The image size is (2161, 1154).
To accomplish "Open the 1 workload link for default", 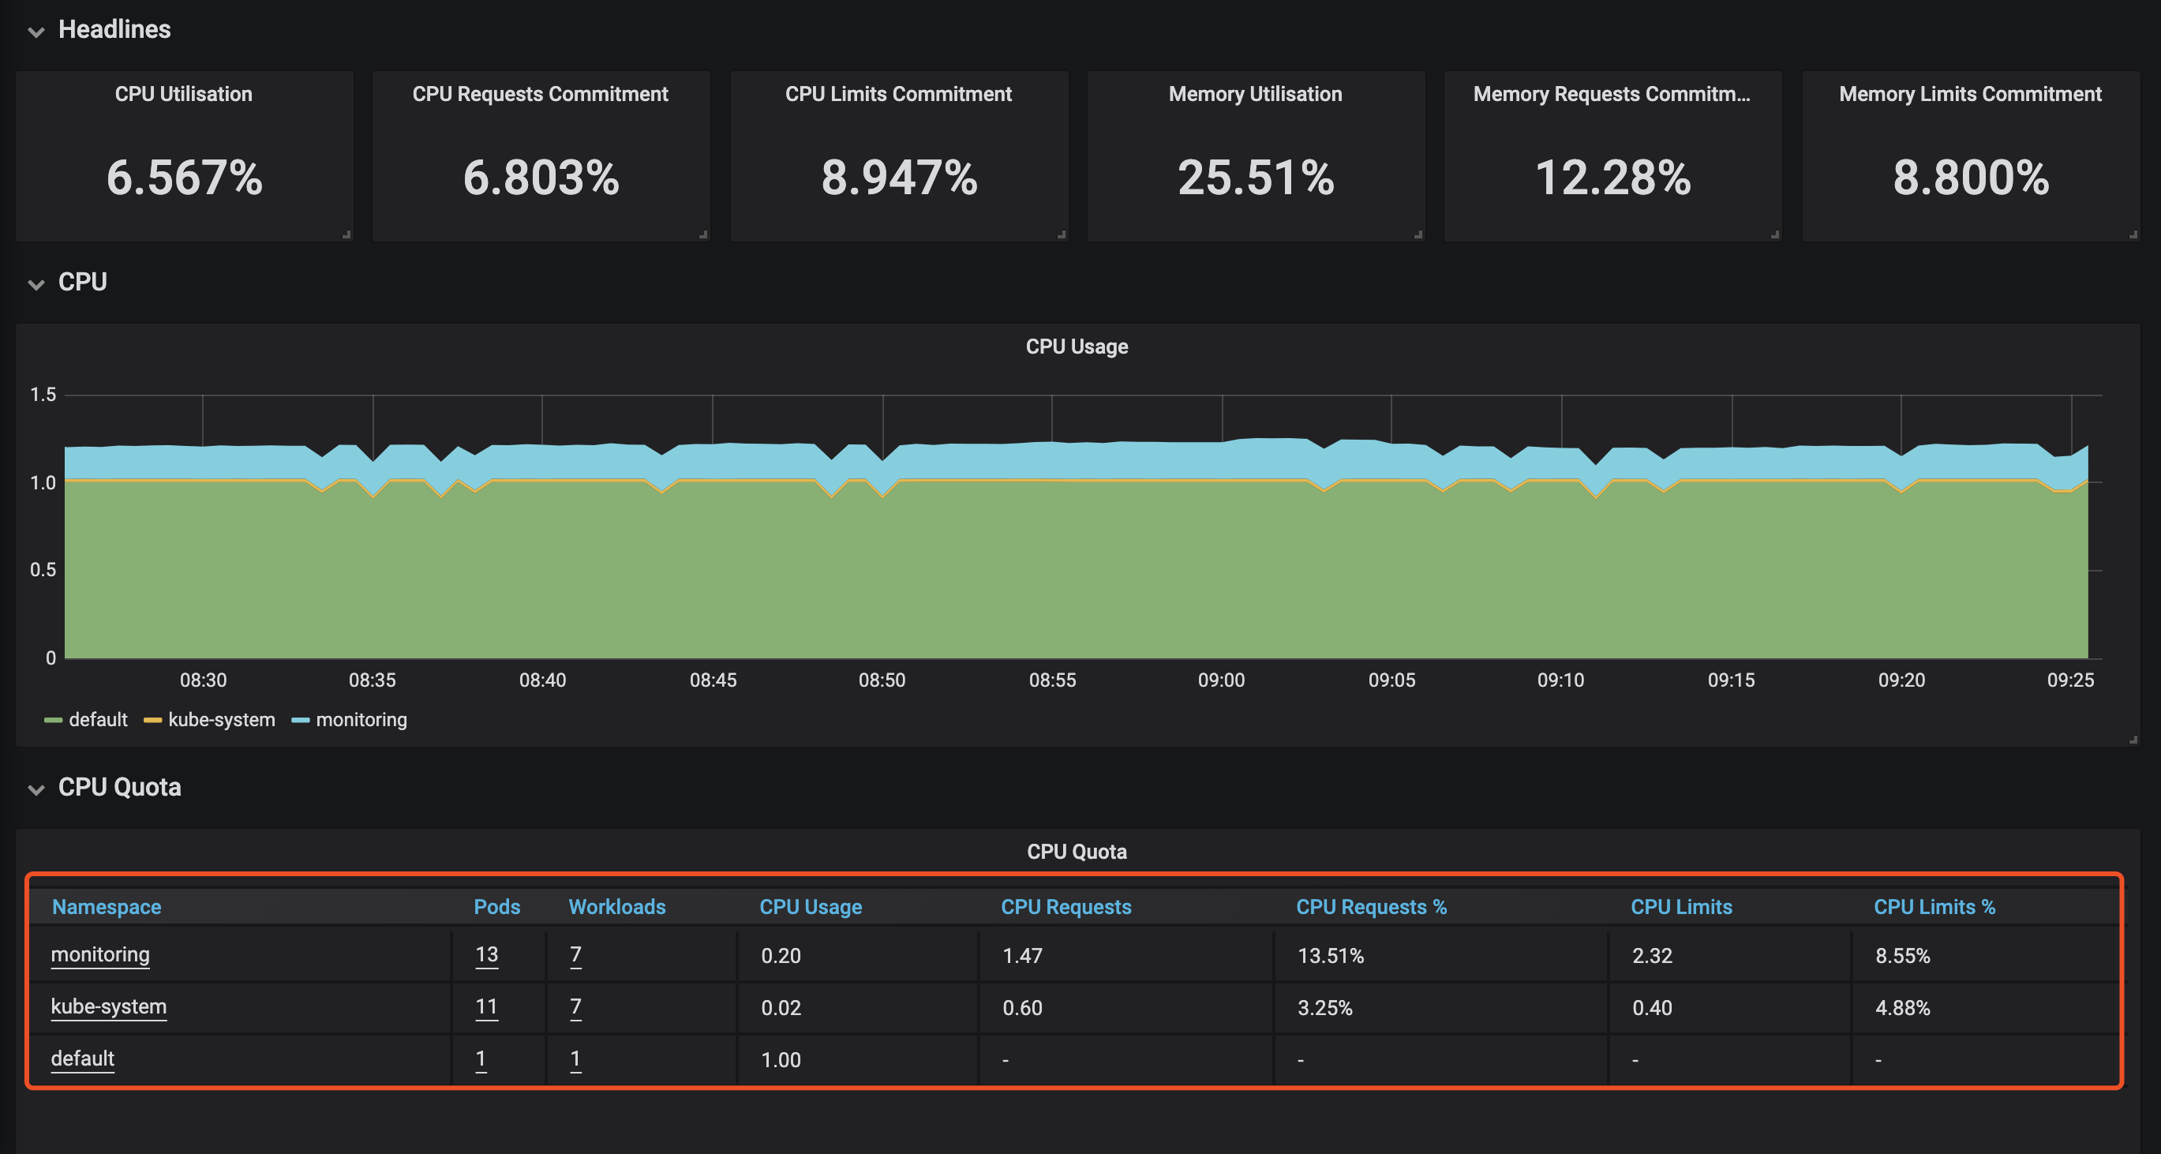I will point(575,1059).
